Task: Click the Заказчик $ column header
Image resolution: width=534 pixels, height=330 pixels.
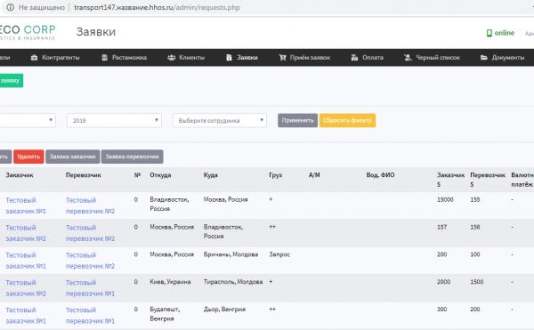Action: click(451, 180)
